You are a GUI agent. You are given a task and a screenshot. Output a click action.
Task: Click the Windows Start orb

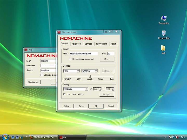coord(5,137)
